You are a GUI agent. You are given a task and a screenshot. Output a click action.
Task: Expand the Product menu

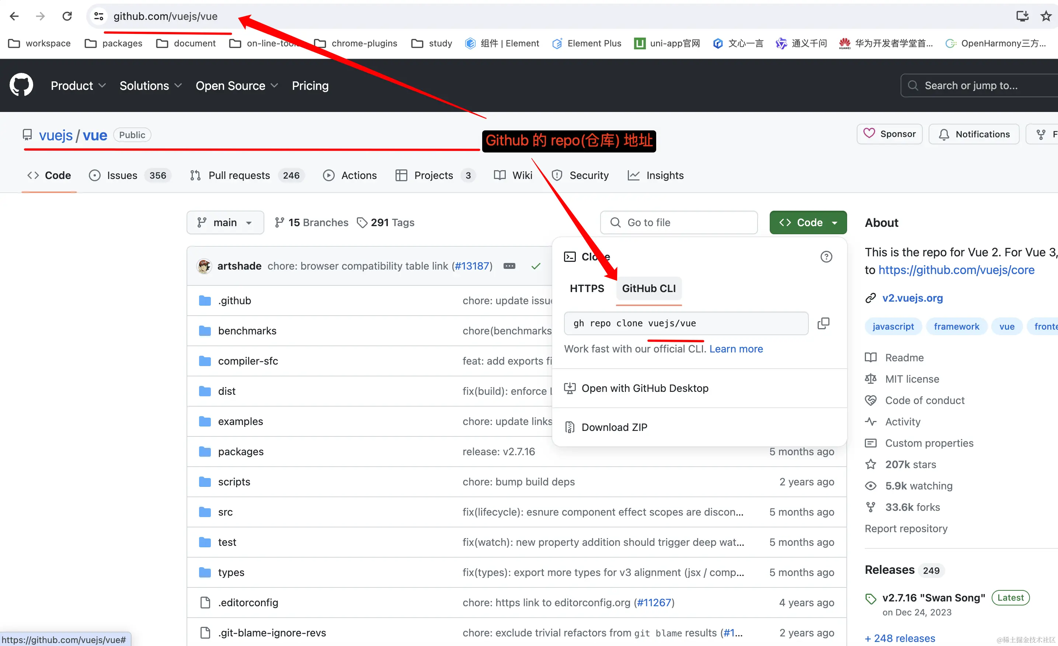coord(78,85)
